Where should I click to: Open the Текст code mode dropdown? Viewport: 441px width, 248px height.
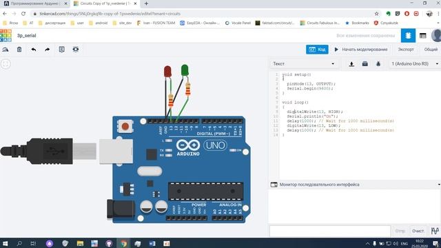(x=303, y=64)
